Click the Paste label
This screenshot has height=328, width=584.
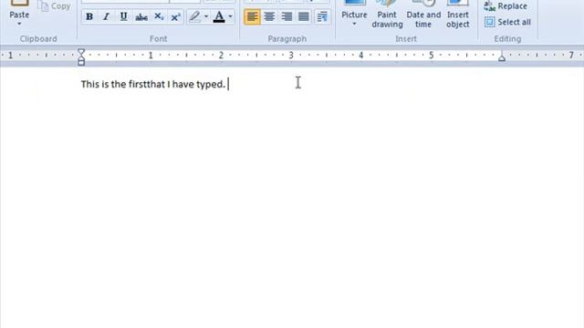tap(19, 15)
